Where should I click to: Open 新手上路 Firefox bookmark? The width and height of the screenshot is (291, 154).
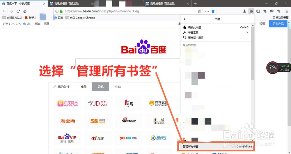pyautogui.click(x=30, y=18)
